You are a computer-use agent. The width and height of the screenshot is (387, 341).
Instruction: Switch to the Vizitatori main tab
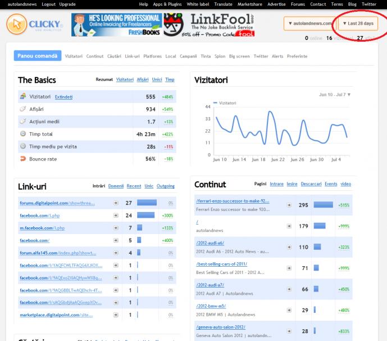pos(74,56)
